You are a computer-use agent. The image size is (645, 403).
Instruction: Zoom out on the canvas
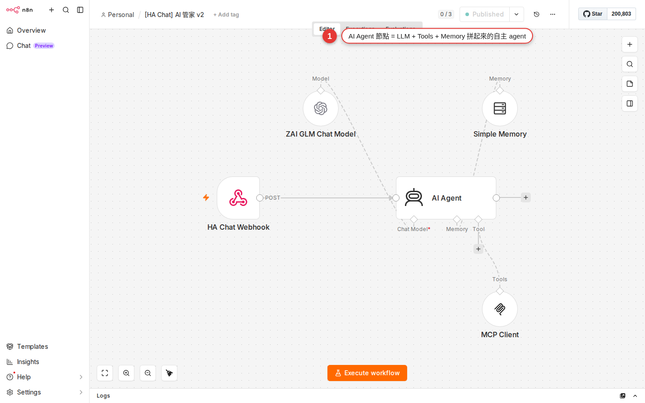148,373
